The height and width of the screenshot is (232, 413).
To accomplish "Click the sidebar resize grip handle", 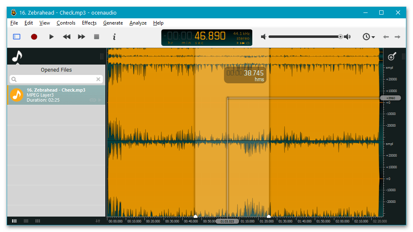I will [x=102, y=56].
